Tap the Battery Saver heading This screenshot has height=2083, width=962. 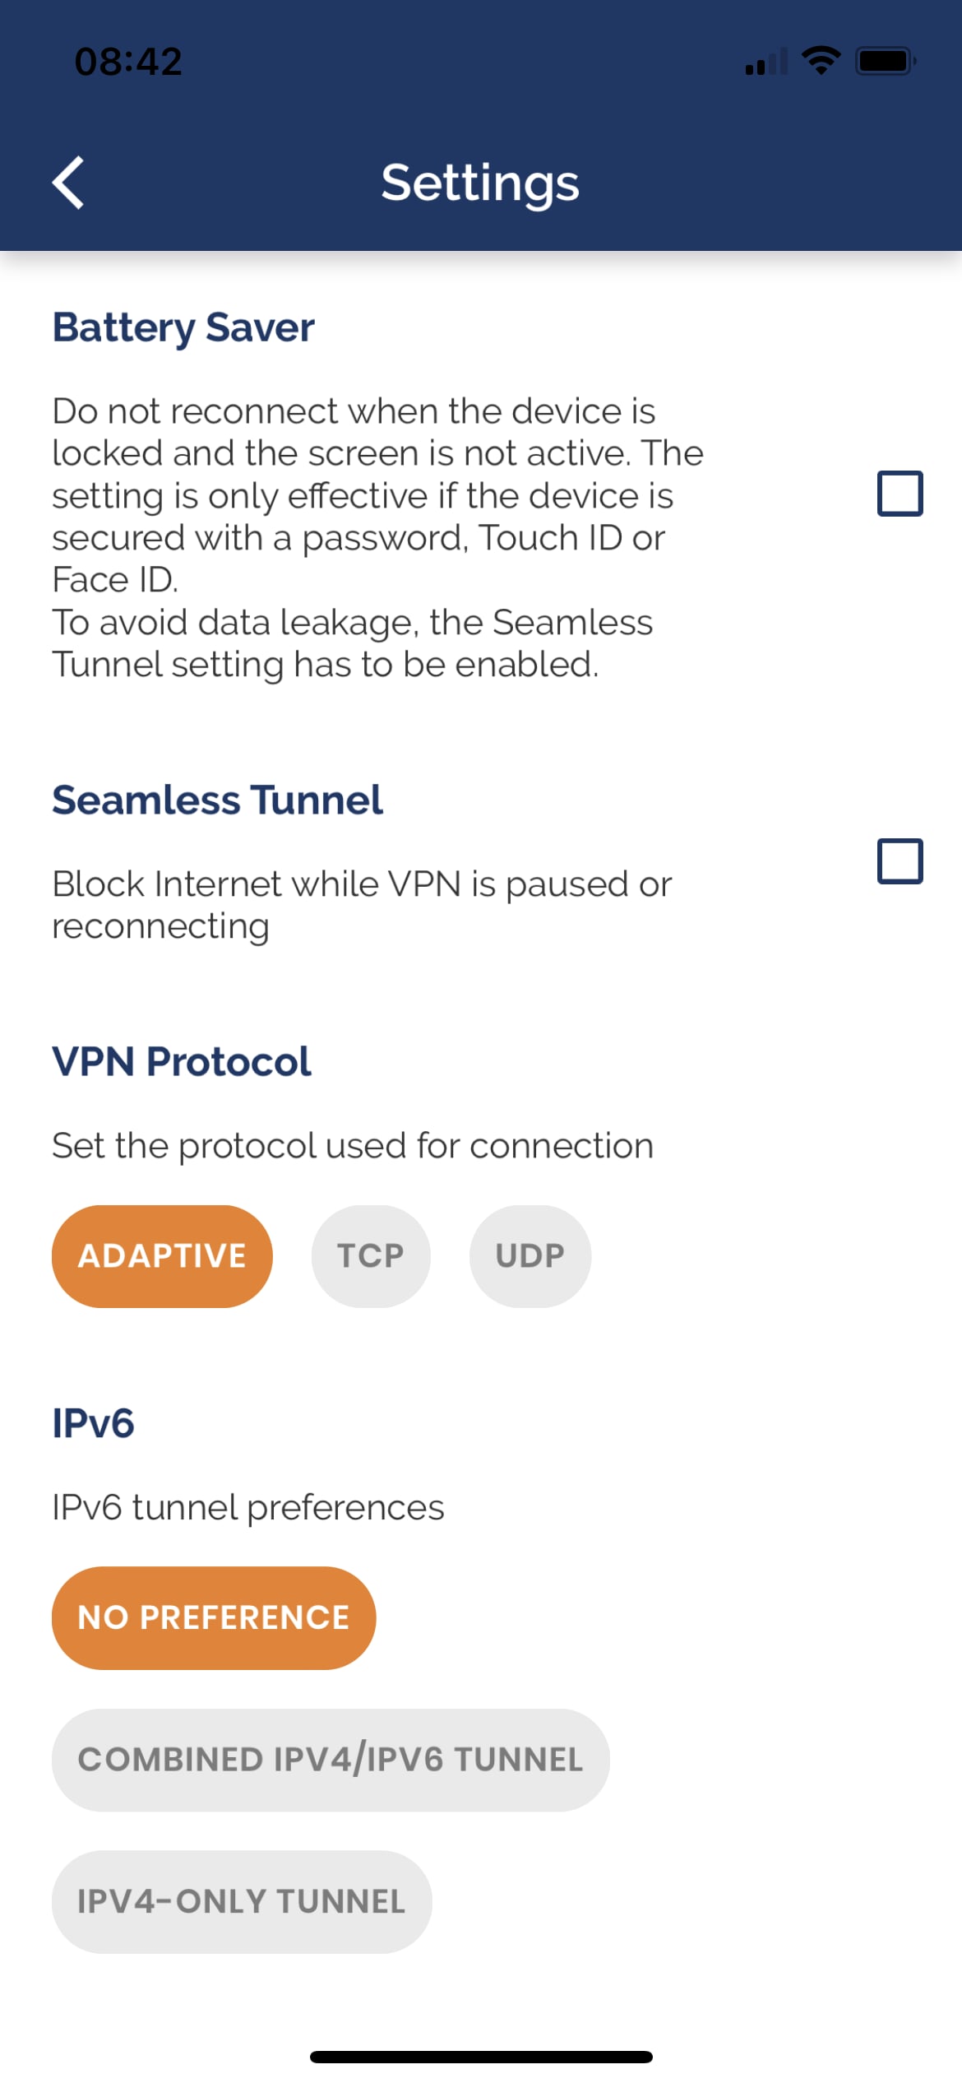(183, 328)
